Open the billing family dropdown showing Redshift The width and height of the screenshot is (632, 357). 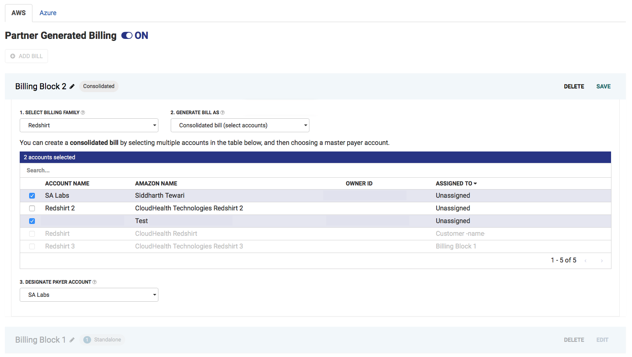[x=89, y=125]
